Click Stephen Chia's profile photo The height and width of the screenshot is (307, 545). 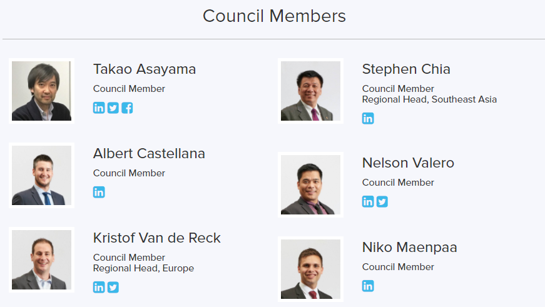click(310, 91)
